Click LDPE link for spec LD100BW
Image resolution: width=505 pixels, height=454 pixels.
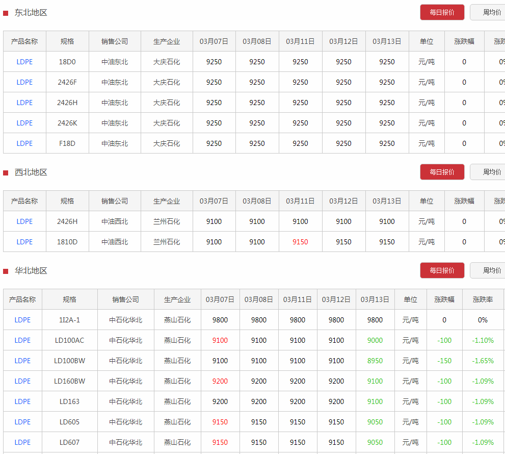(x=22, y=361)
